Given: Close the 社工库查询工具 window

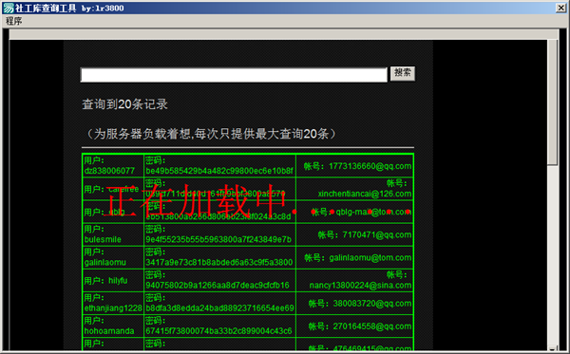Looking at the screenshot, I should point(560,8).
